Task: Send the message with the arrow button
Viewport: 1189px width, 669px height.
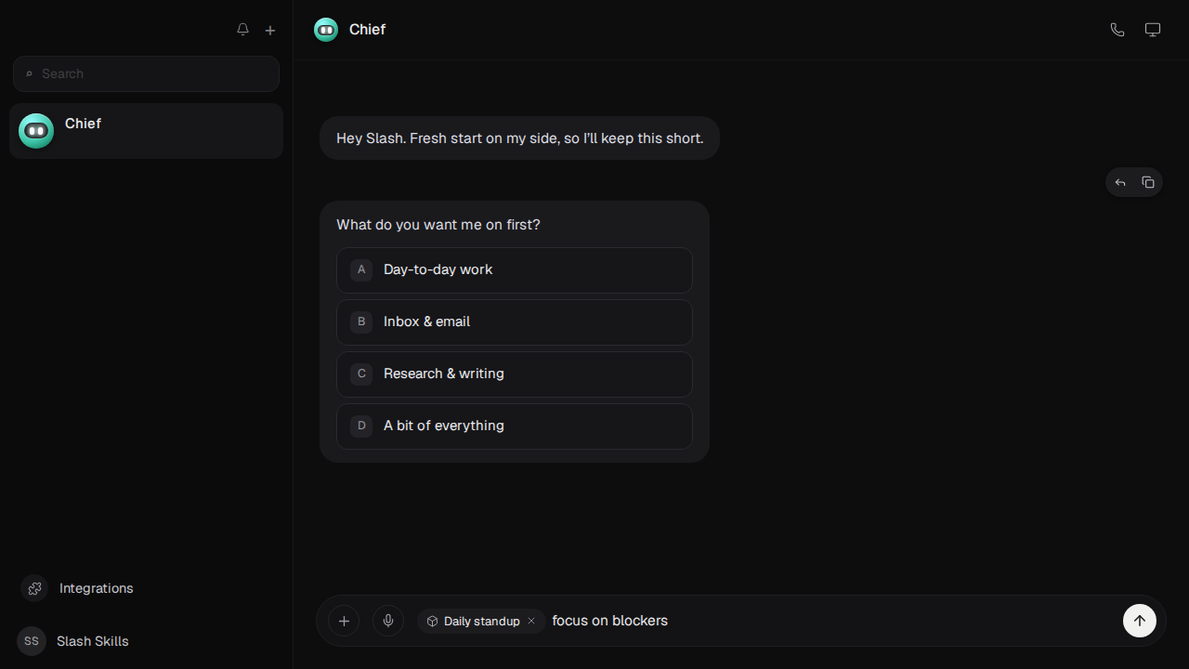Action: (1140, 621)
